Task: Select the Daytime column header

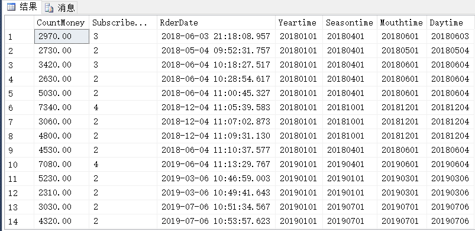Action: pos(450,23)
